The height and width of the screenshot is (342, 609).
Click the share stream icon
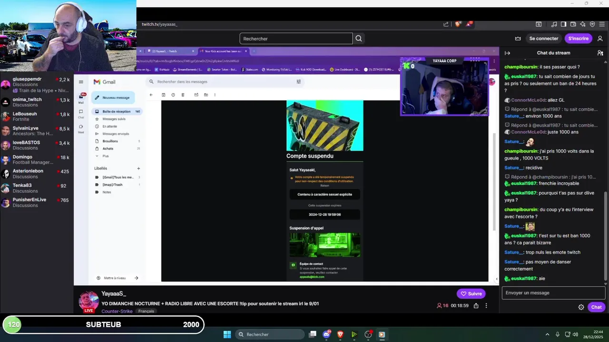476,305
